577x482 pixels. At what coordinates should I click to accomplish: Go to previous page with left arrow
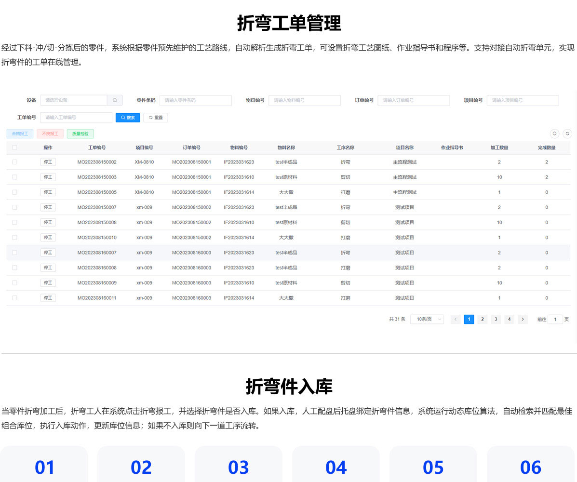click(455, 319)
